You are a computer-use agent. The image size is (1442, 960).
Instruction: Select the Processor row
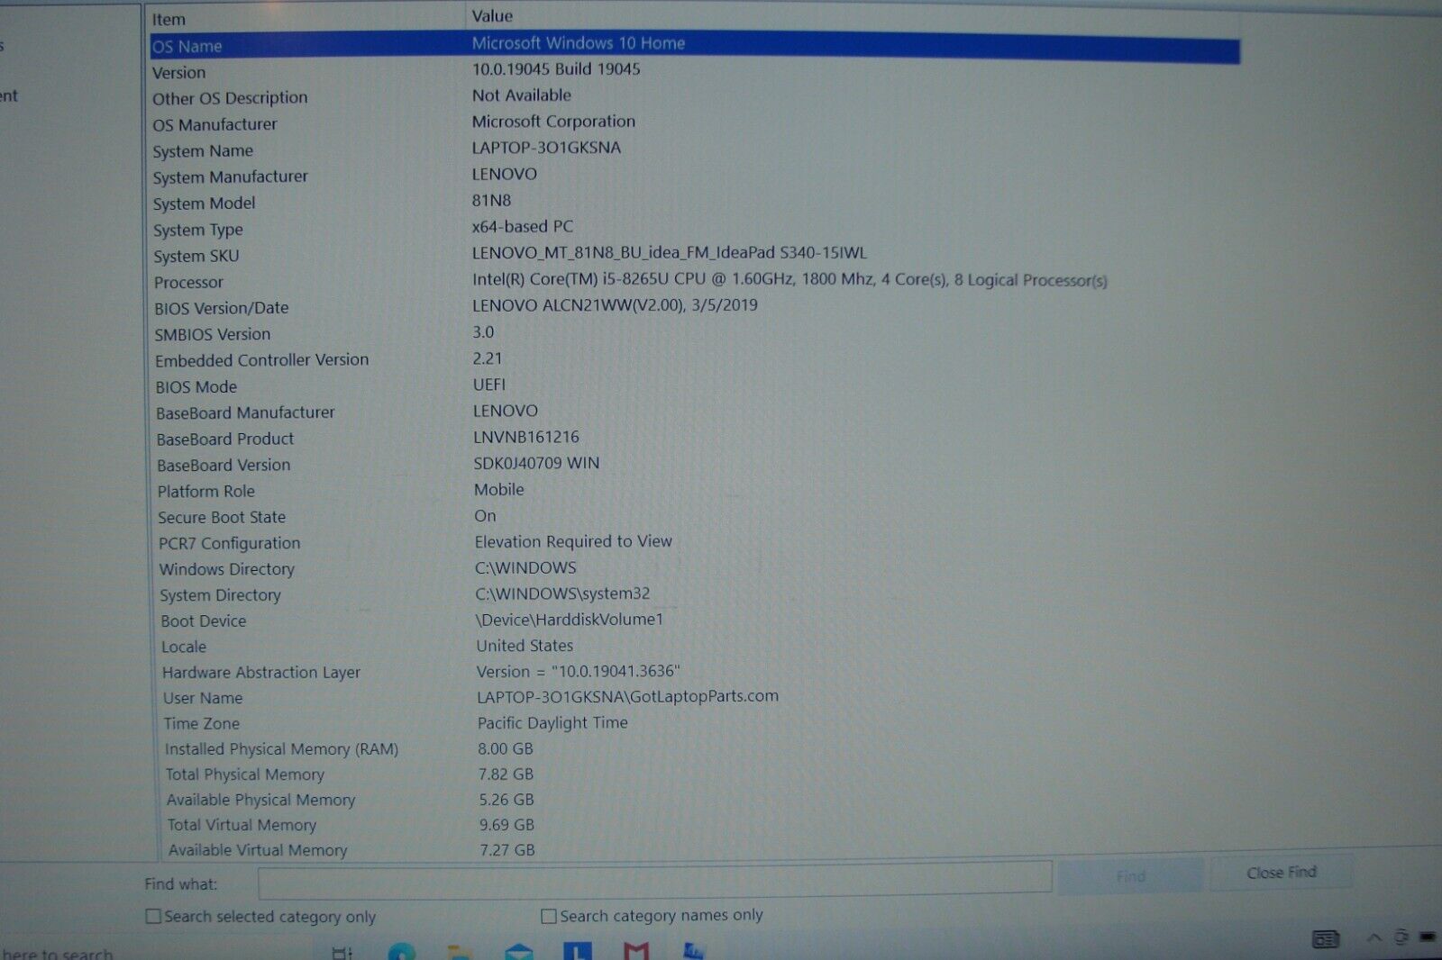[695, 281]
